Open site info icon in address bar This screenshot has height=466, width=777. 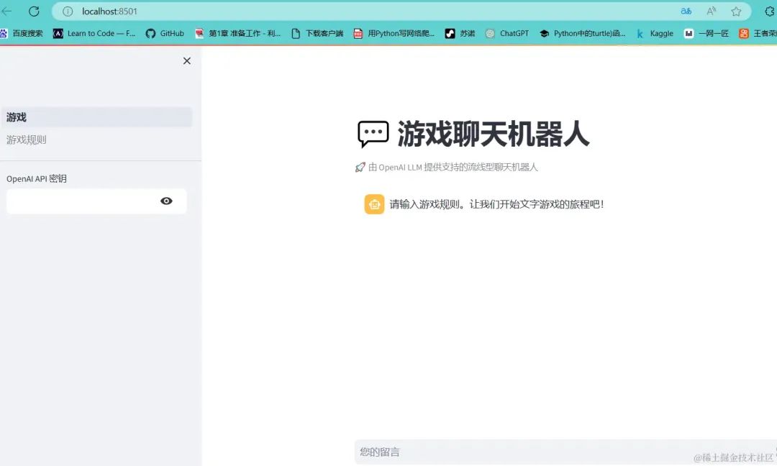pos(68,12)
